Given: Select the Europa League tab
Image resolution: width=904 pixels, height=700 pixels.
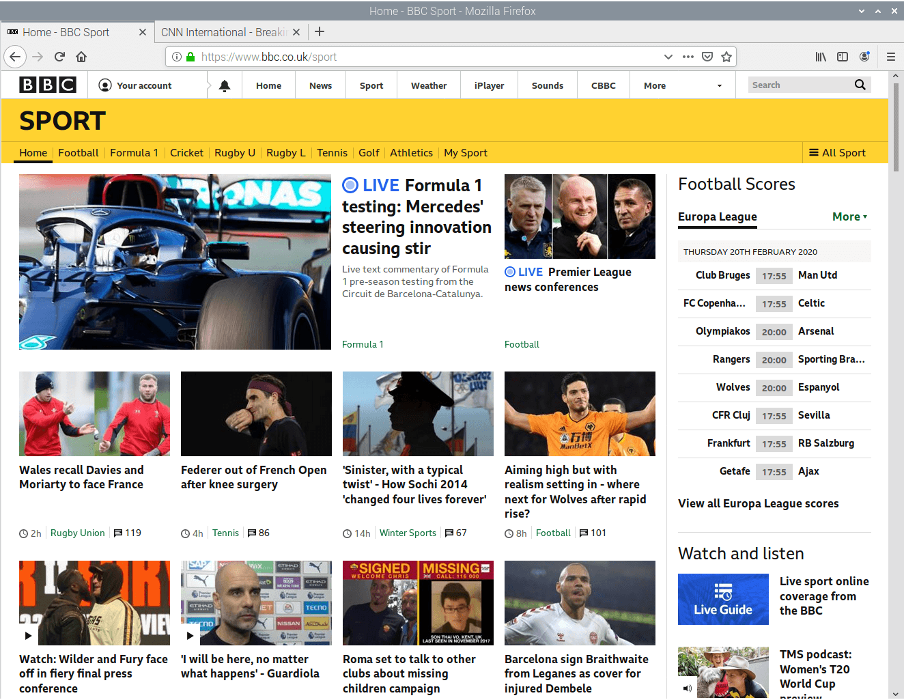Looking at the screenshot, I should coord(718,216).
